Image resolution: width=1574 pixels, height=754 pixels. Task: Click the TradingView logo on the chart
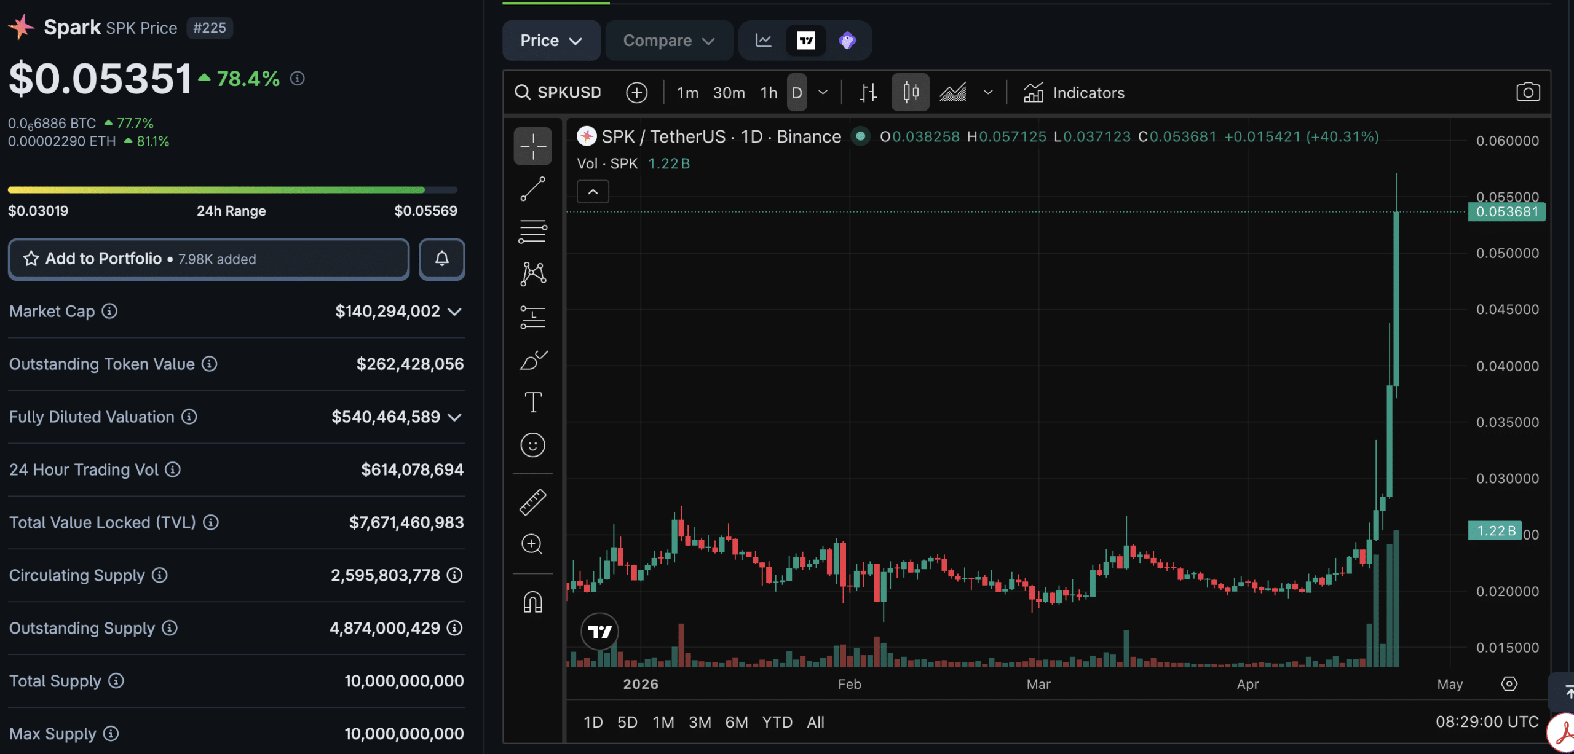point(599,631)
